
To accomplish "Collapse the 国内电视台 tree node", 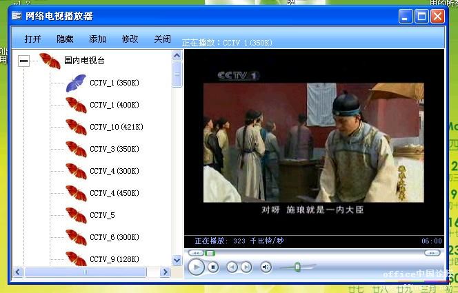I will [x=23, y=61].
